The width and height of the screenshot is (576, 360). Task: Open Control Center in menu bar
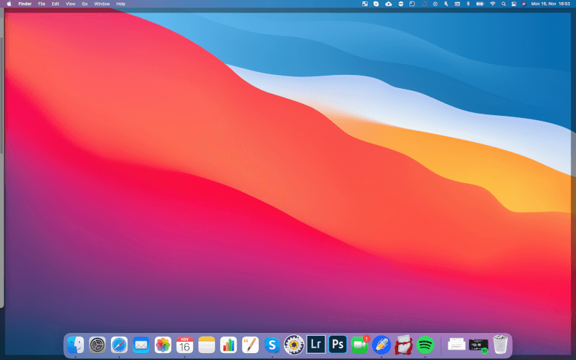pos(514,3)
